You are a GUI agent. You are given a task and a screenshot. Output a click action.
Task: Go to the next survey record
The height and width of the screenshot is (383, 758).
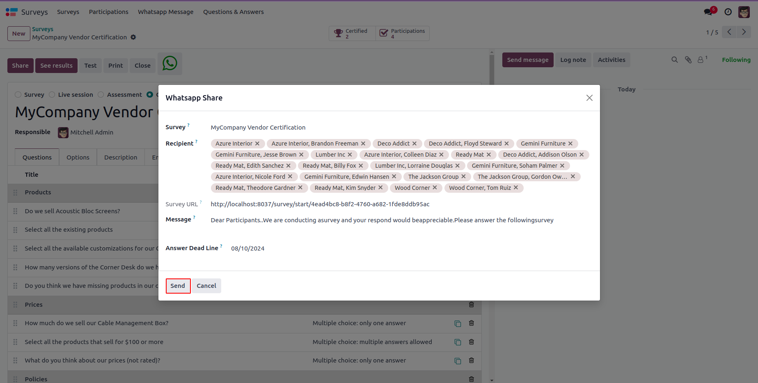click(744, 32)
